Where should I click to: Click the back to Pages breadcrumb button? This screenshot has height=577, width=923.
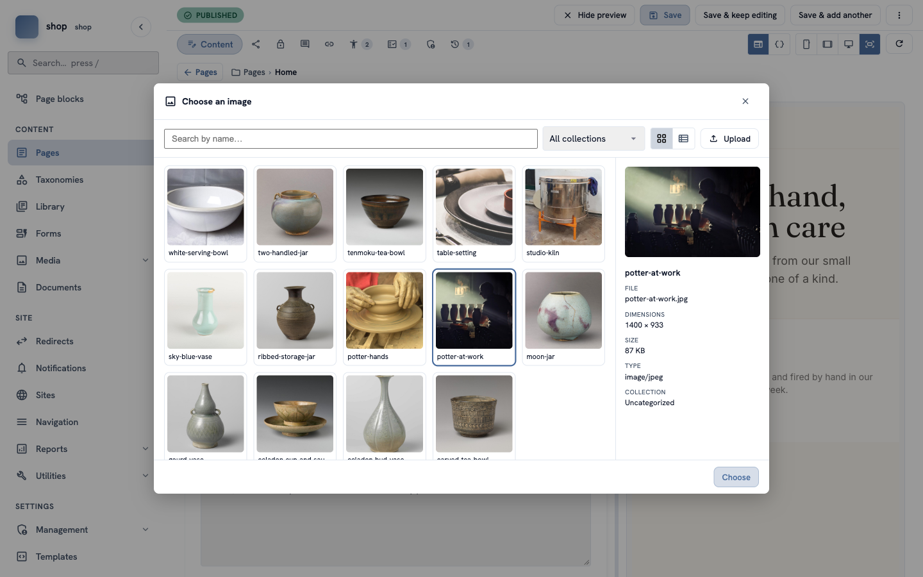tap(200, 72)
